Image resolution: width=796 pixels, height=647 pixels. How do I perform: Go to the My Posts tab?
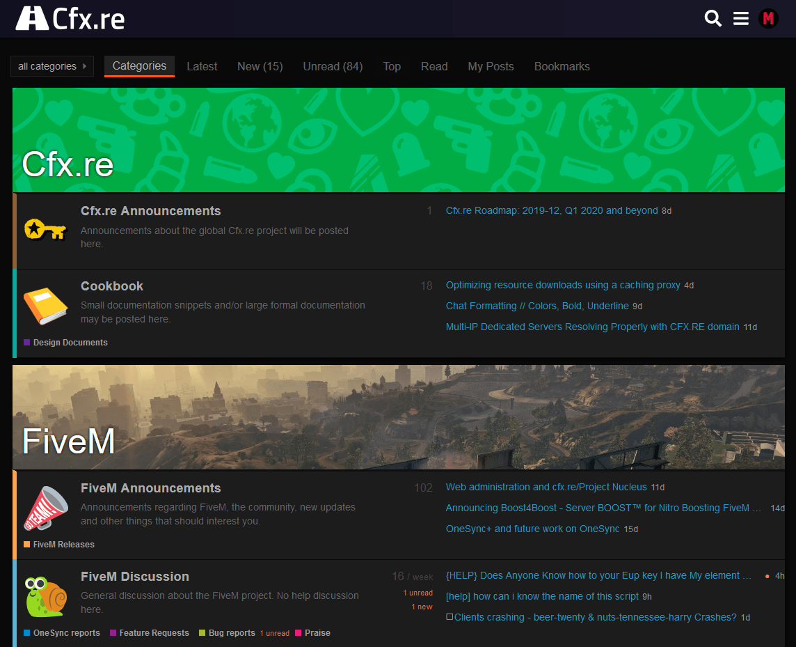click(491, 67)
